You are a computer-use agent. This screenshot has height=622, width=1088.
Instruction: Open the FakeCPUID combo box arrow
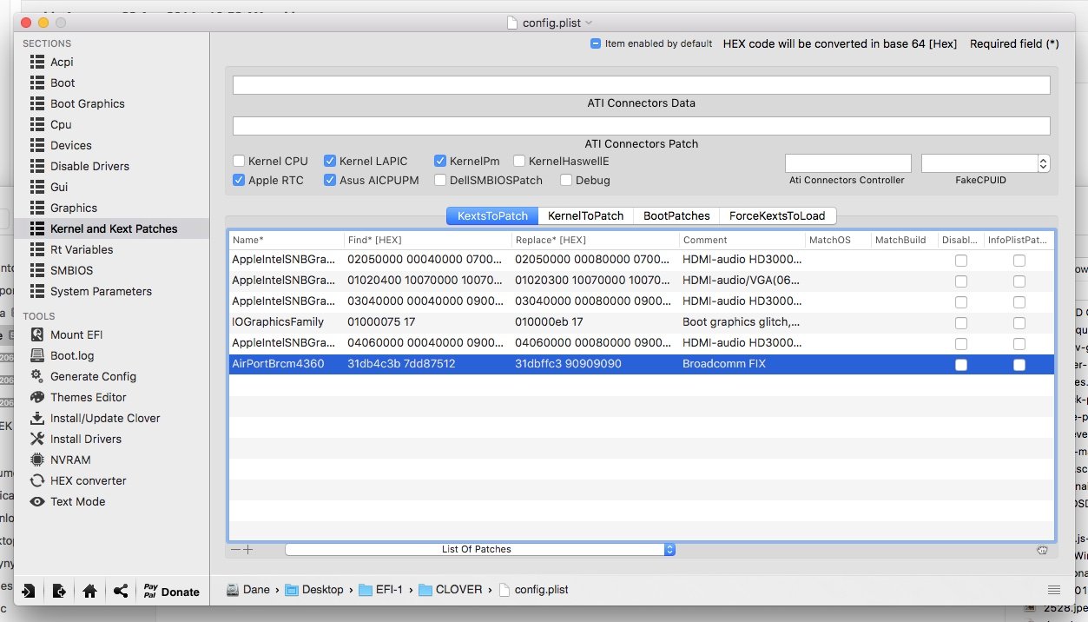(x=1043, y=162)
